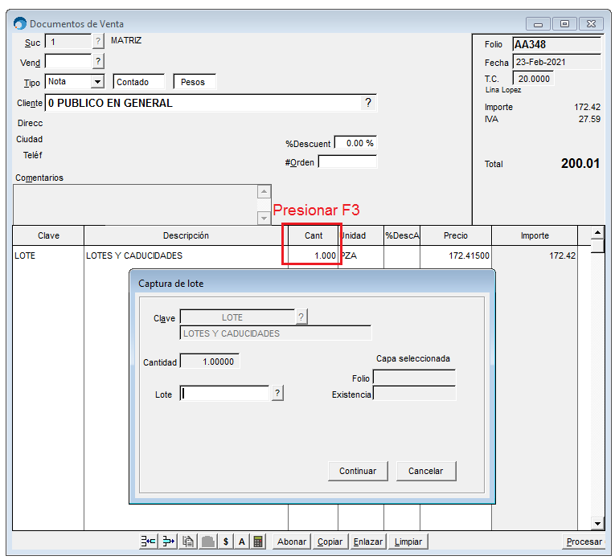Click the letter A icon button
615x560 pixels.
coord(242,542)
